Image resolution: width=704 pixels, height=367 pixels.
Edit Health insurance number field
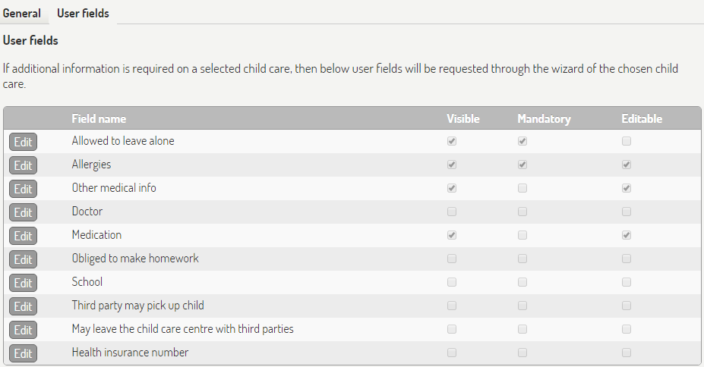23,353
